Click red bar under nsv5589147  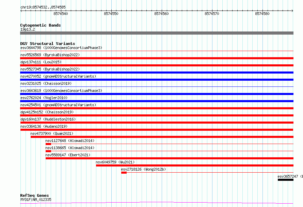click(x=170, y=158)
